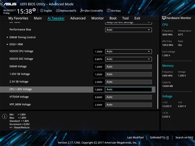Click the 1.050V current value
Image resolution: width=195 pixels, height=146 pixels.
click(99, 74)
